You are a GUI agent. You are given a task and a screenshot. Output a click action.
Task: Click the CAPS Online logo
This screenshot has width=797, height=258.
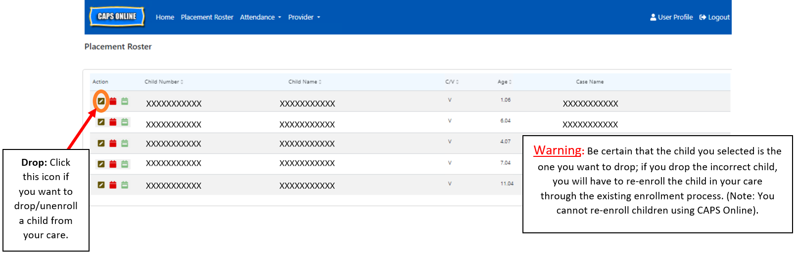point(117,16)
